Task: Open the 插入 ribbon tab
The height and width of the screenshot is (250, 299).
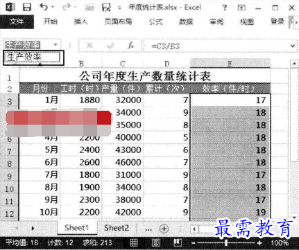Action: pyautogui.click(x=80, y=21)
